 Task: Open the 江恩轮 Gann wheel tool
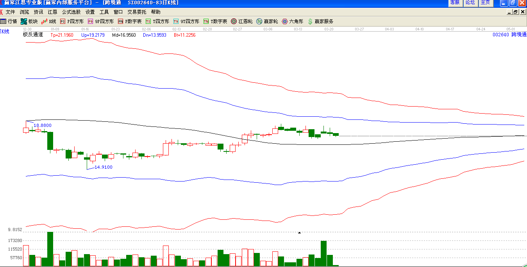click(x=241, y=21)
